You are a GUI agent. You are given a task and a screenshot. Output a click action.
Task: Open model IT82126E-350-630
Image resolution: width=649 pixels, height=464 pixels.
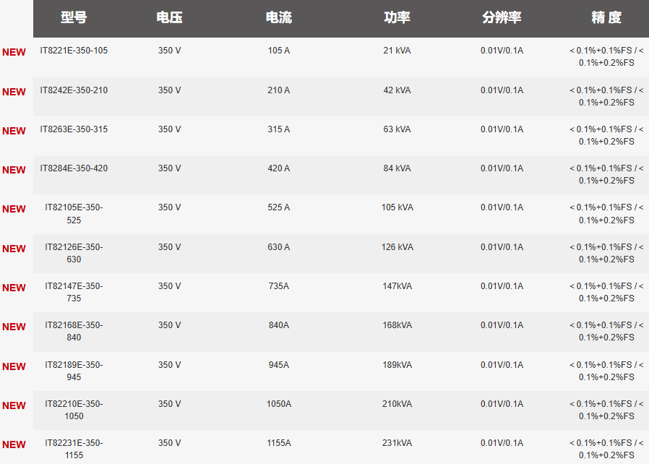coord(74,253)
